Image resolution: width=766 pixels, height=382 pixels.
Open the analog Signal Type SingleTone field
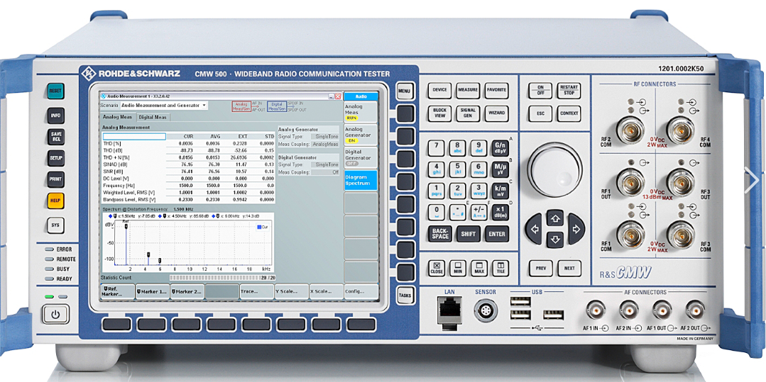(x=327, y=136)
